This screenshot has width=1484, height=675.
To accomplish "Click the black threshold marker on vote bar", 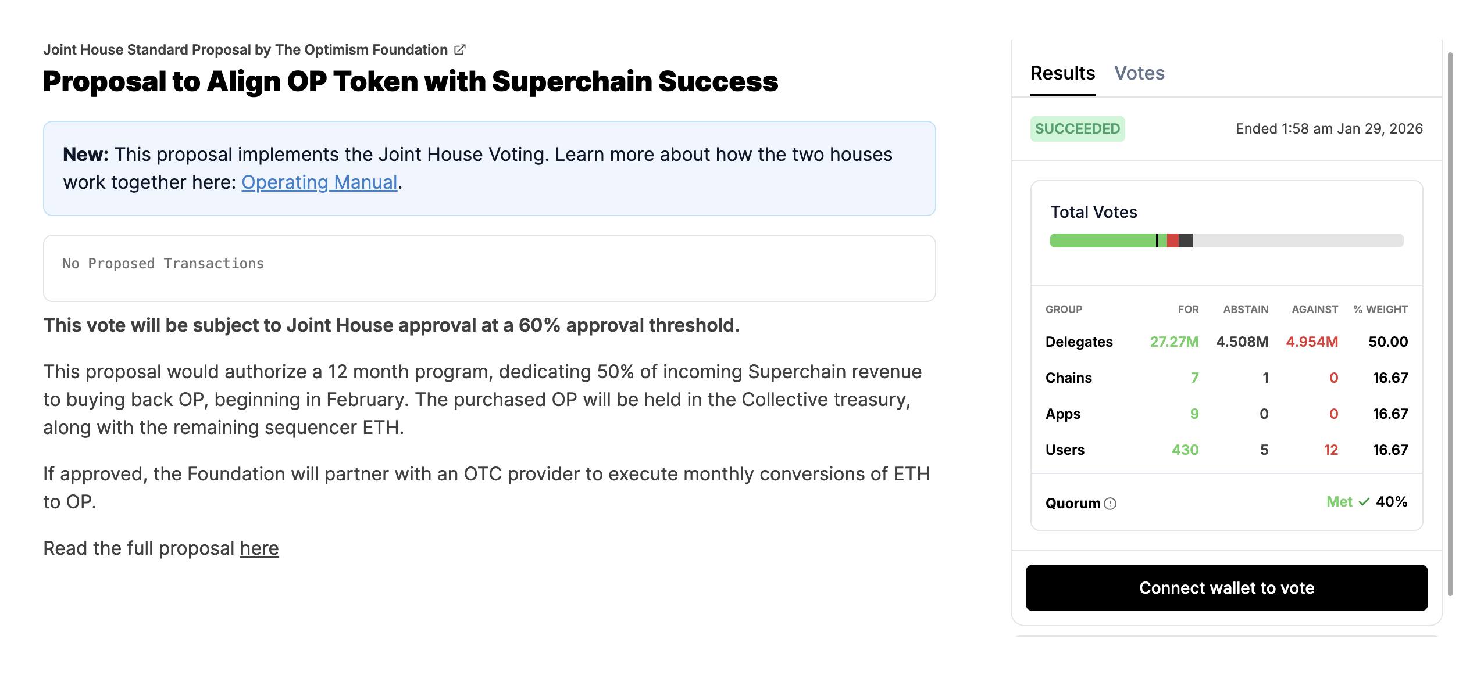I will (1157, 240).
